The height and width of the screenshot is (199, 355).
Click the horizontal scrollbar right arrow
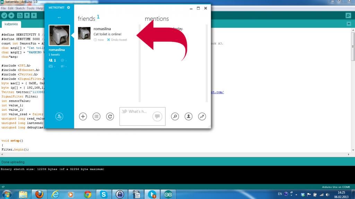point(348,154)
